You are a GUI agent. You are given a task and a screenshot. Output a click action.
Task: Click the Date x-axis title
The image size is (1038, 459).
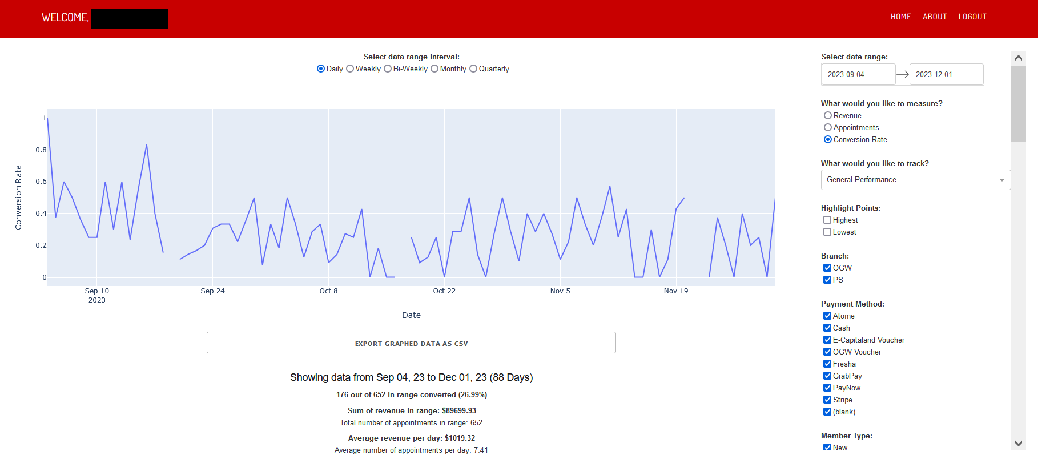(x=411, y=315)
